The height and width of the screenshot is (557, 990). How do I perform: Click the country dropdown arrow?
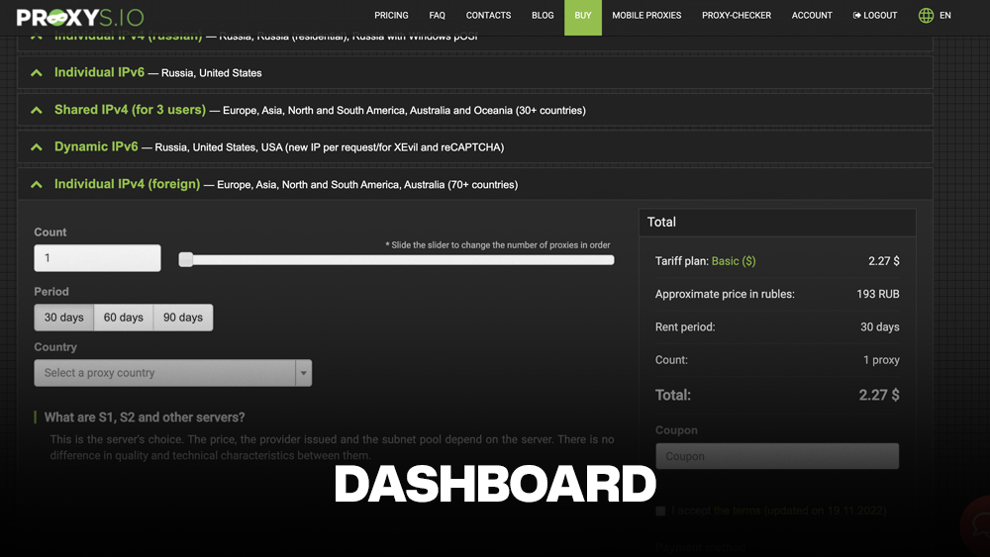click(304, 373)
